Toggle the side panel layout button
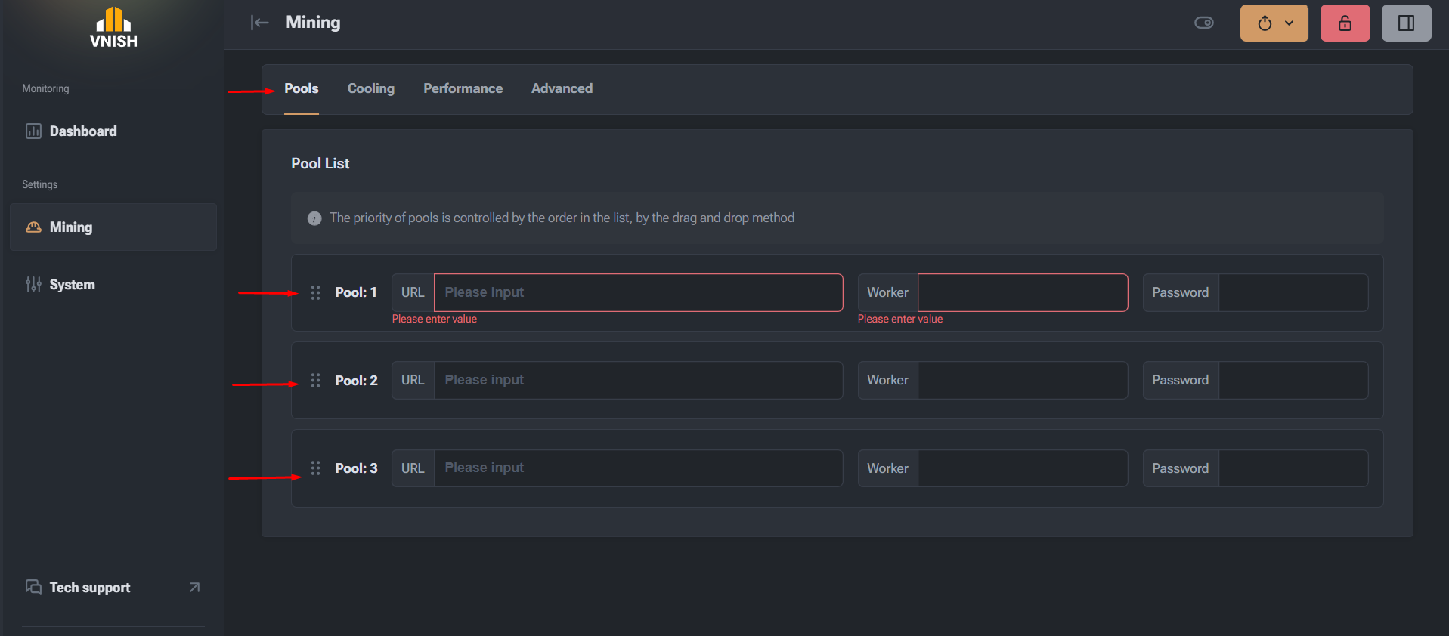The width and height of the screenshot is (1449, 636). [1406, 23]
